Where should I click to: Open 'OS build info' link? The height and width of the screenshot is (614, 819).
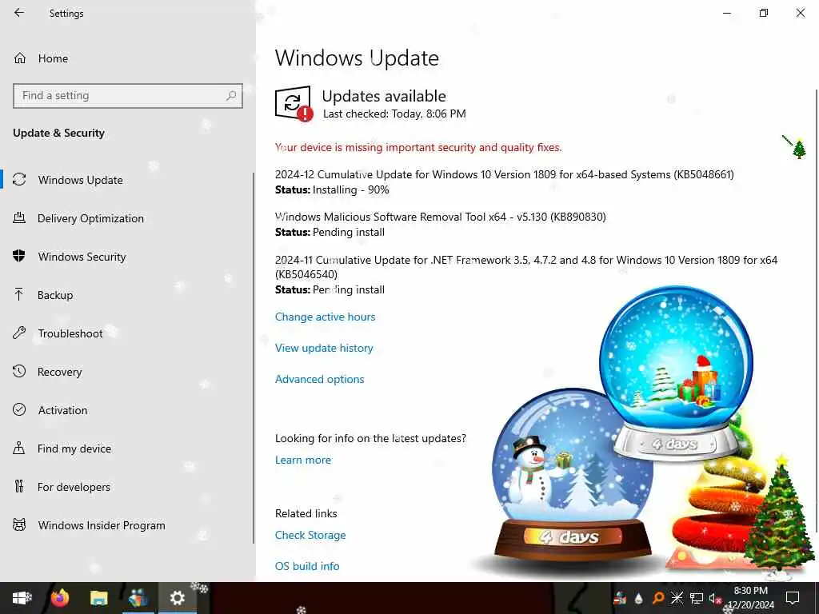coord(307,567)
